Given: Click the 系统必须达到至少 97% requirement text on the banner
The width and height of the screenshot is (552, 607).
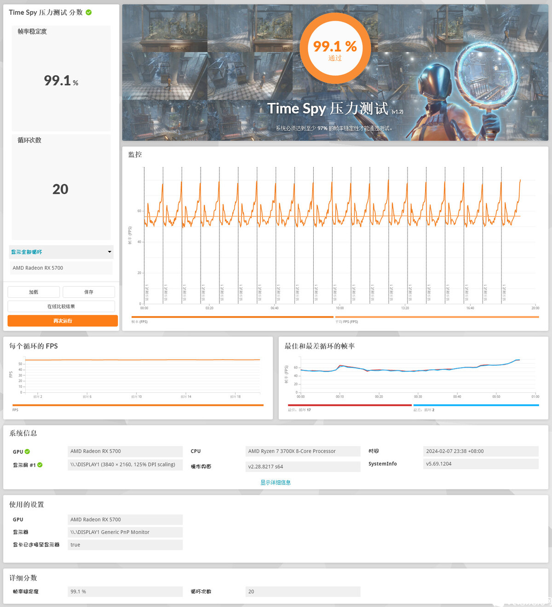Looking at the screenshot, I should click(x=335, y=129).
